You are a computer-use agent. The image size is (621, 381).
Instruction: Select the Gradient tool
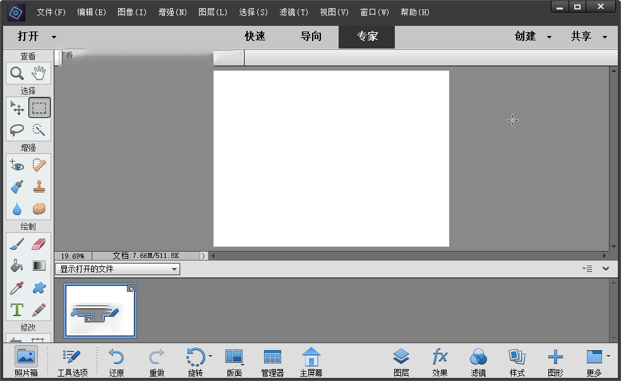(x=39, y=266)
